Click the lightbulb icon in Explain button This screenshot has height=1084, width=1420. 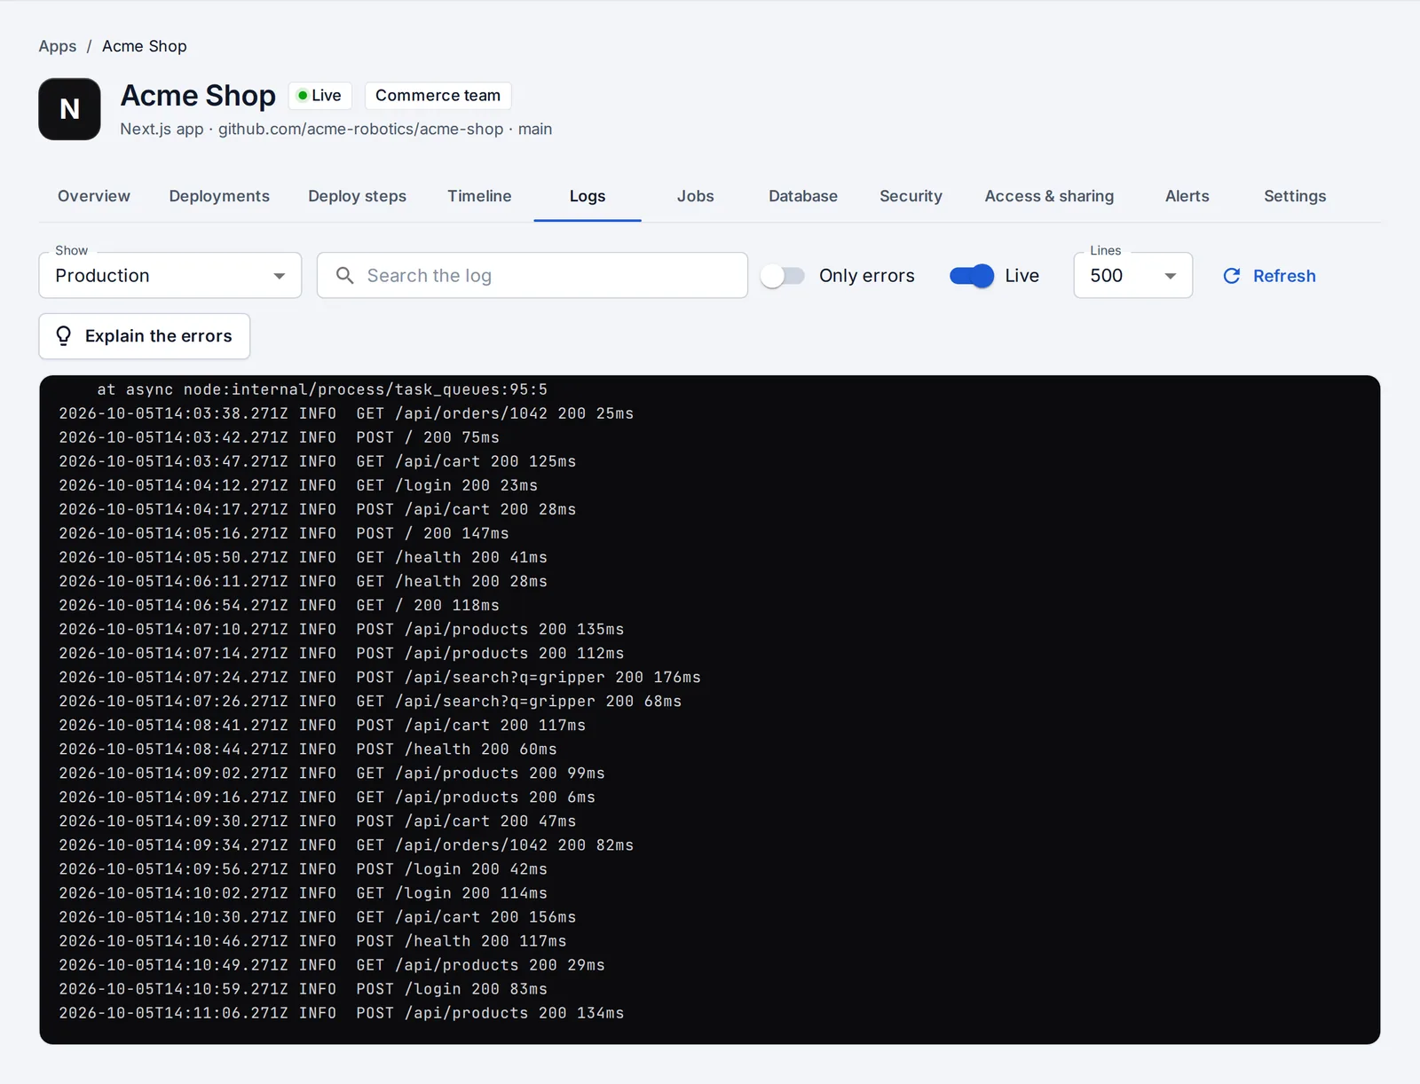tap(64, 336)
